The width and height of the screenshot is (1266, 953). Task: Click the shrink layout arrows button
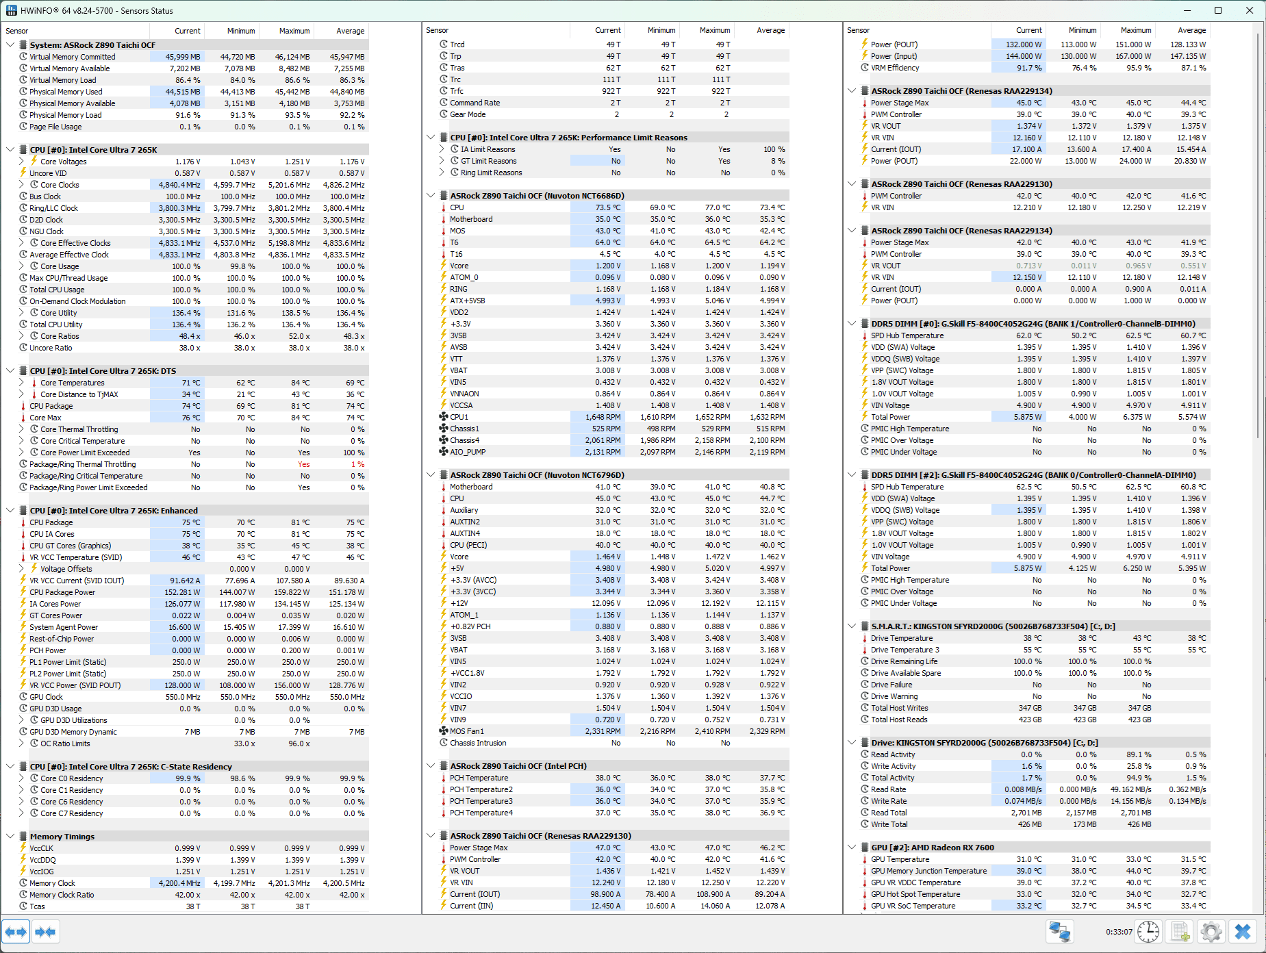[x=45, y=932]
